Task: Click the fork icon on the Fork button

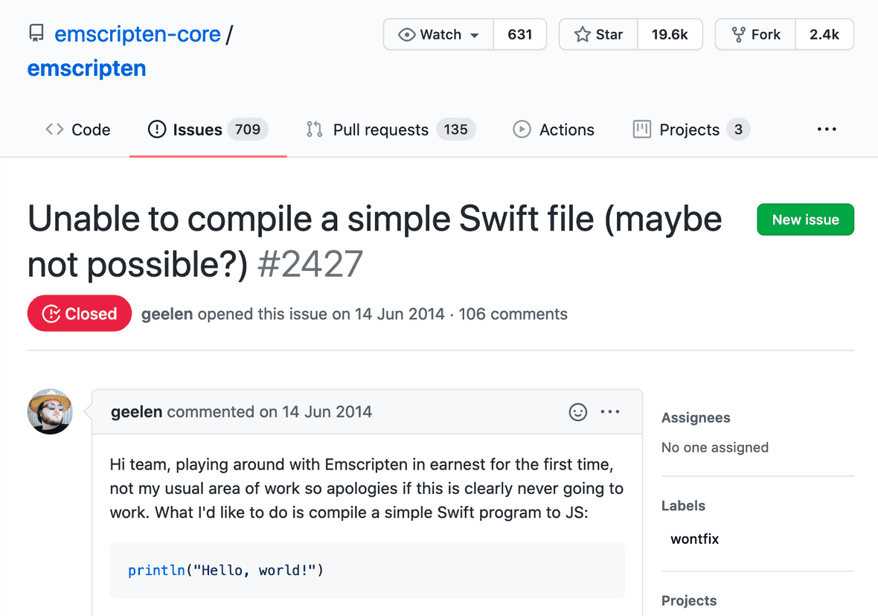Action: point(740,34)
